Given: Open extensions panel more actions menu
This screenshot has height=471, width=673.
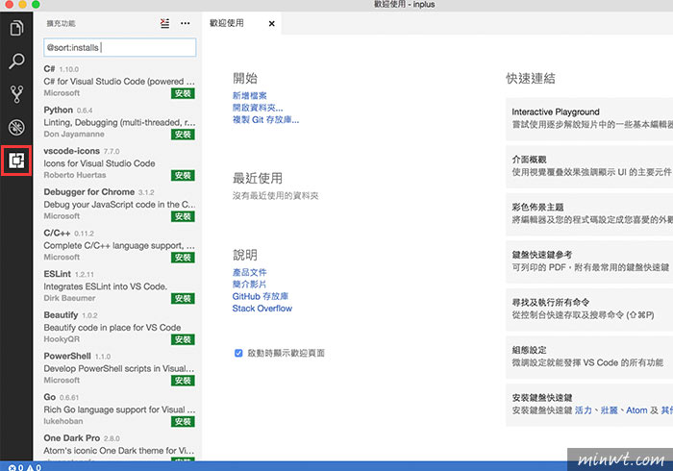Looking at the screenshot, I should pos(185,23).
